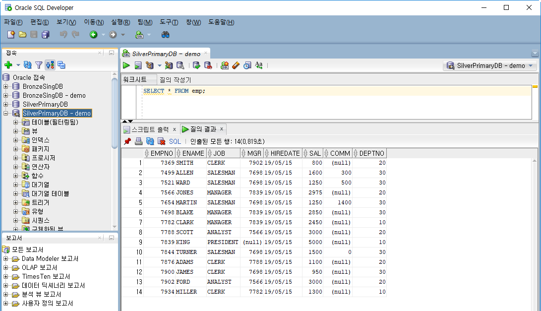This screenshot has height=311, width=541.
Task: Click the green Back navigation arrow
Action: click(94, 35)
